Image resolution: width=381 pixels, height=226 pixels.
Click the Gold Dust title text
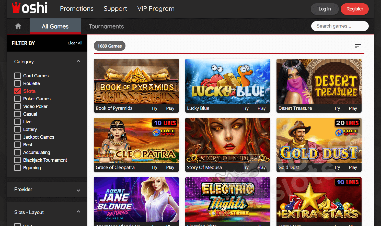click(x=289, y=167)
